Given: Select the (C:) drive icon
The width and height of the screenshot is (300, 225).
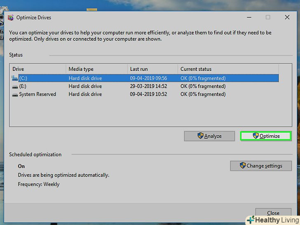Looking at the screenshot, I should (14, 78).
